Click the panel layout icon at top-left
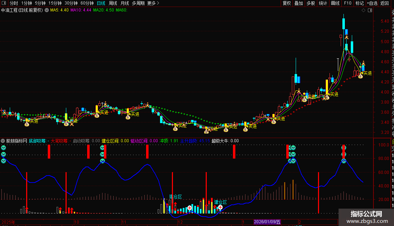Screen dimensions: 394x226 (x=4, y=3)
